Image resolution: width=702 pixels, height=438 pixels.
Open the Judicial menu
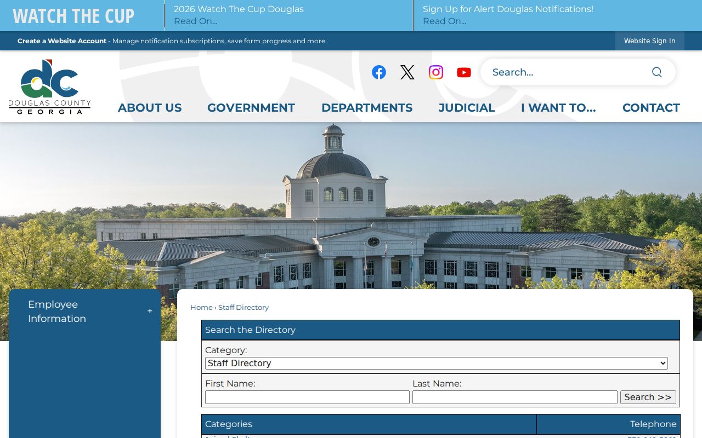(467, 108)
